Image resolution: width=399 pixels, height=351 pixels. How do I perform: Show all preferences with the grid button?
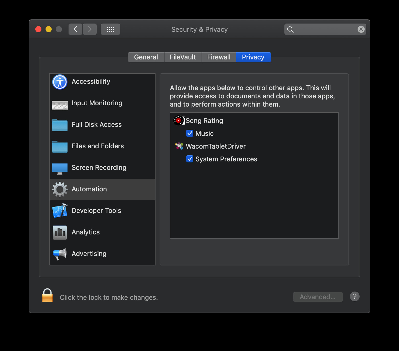point(110,29)
